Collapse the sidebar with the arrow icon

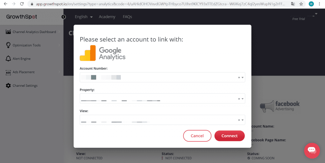[x=63, y=17]
